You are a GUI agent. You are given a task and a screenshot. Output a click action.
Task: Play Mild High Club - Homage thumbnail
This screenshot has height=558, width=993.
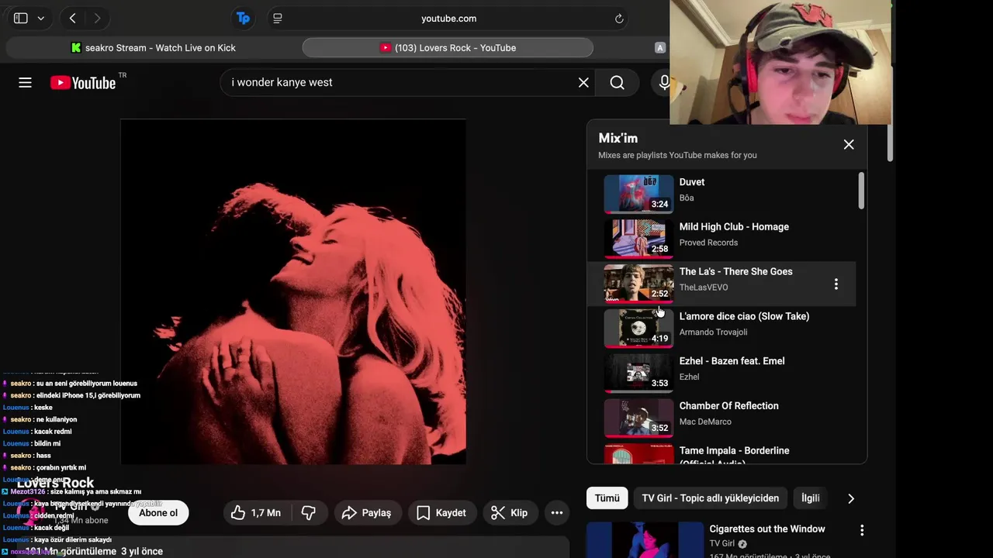638,238
